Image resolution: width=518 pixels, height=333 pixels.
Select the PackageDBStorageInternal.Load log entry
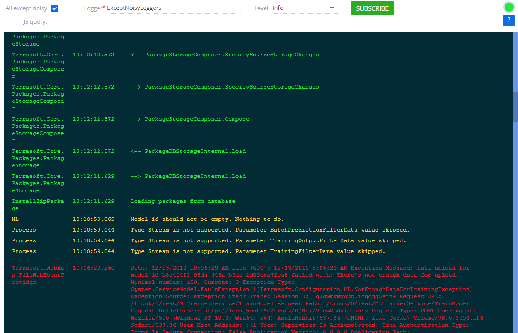click(195, 151)
